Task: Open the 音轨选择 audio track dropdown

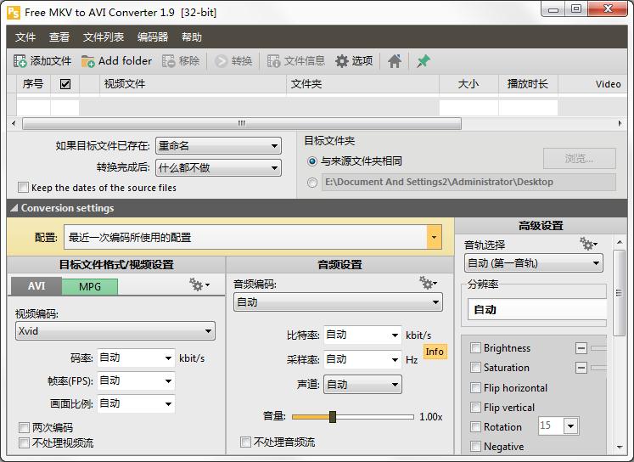Action: point(597,263)
